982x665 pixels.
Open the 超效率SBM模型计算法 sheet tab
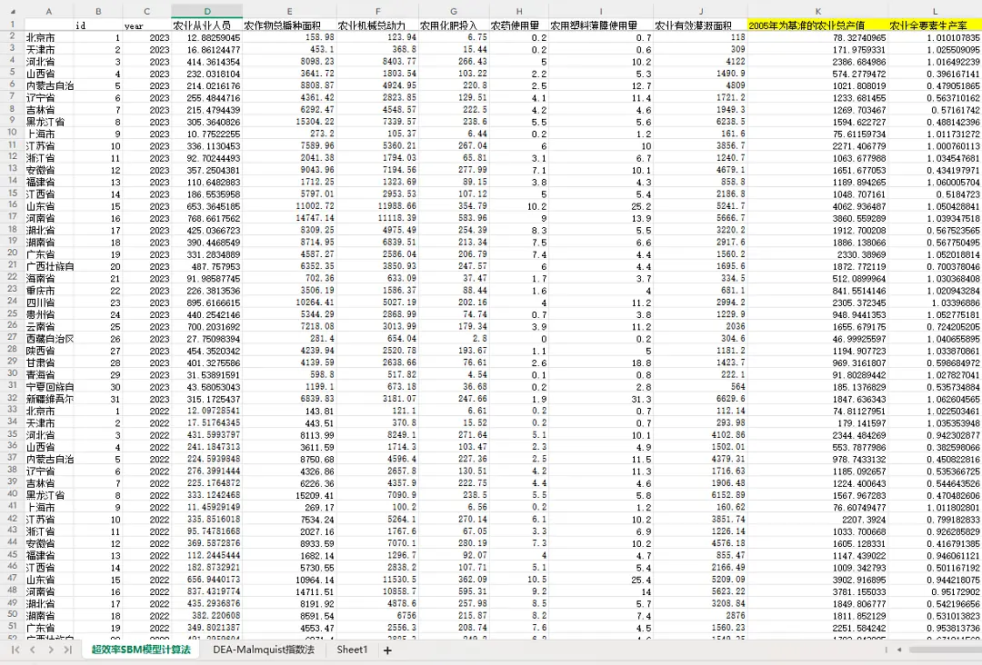coord(141,650)
